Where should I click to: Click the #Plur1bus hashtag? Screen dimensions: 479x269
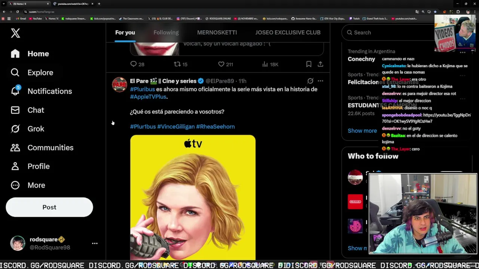tap(143, 127)
